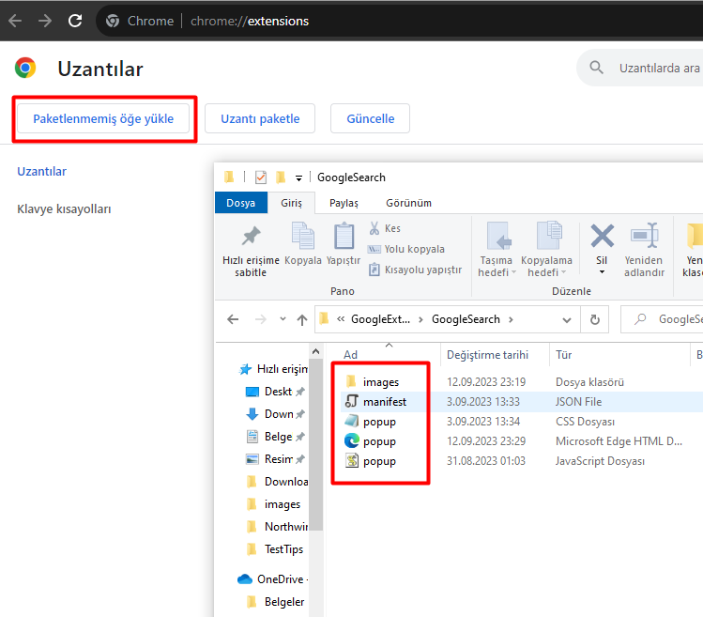This screenshot has height=617, width=703.
Task: Switch to Görünüm ribbon tab
Action: tap(408, 203)
